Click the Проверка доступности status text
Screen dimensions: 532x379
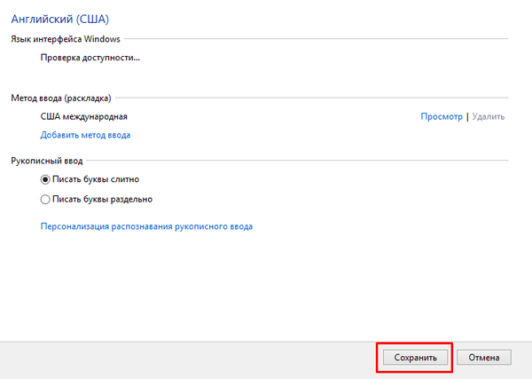click(x=90, y=58)
